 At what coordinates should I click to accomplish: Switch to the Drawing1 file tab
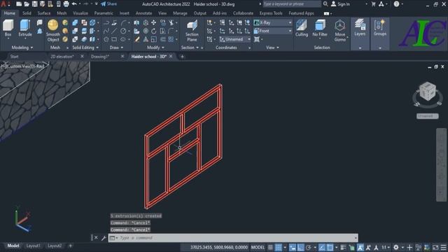coord(100,57)
